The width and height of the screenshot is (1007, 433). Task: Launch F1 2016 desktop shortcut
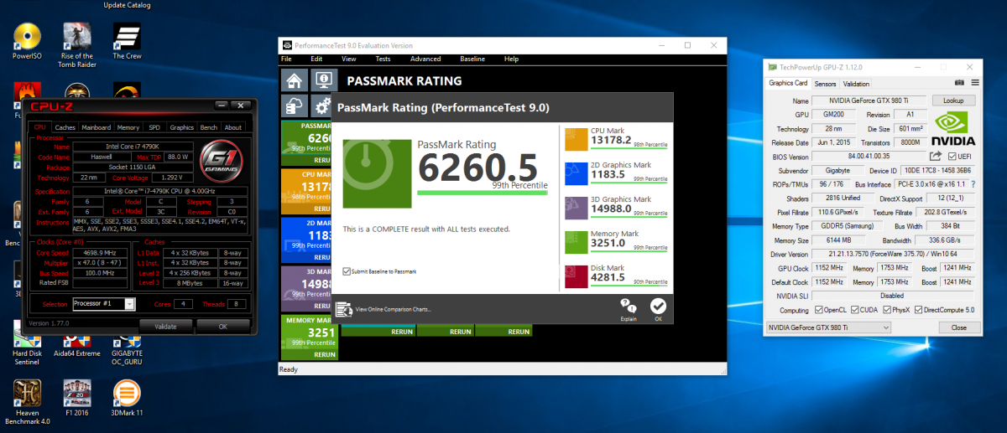pos(77,397)
